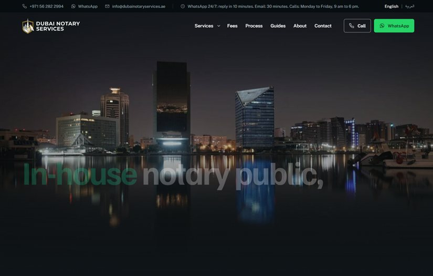Click the info@dubainotaryservices.ae email link
Image resolution: width=433 pixels, height=276 pixels.
coord(139,6)
